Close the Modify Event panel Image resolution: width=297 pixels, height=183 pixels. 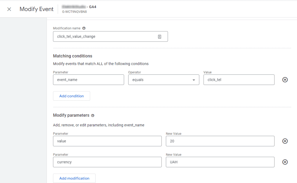tap(9, 9)
